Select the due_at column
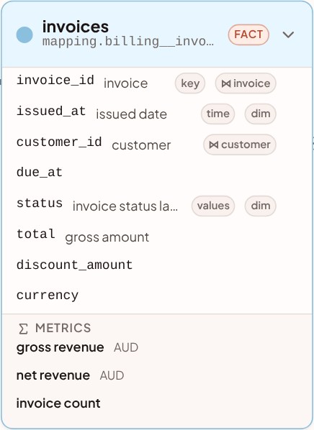This screenshot has height=430, width=314. [x=40, y=173]
